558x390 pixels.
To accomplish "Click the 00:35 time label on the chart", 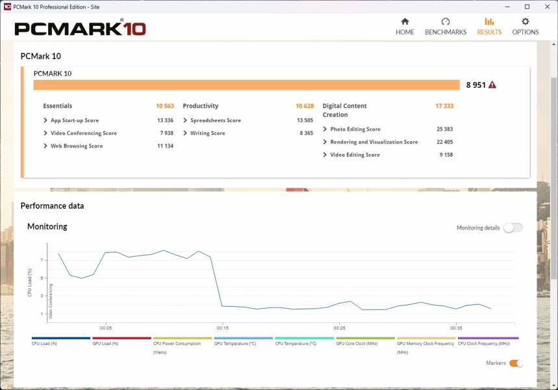I will (456, 328).
